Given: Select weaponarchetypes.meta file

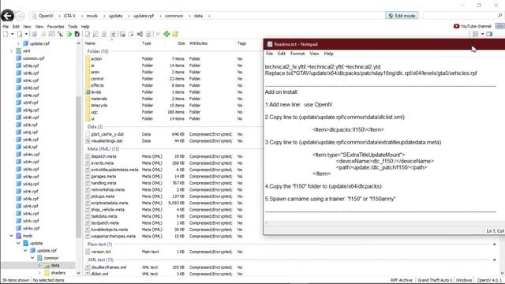Looking at the screenshot, I should click(113, 236).
